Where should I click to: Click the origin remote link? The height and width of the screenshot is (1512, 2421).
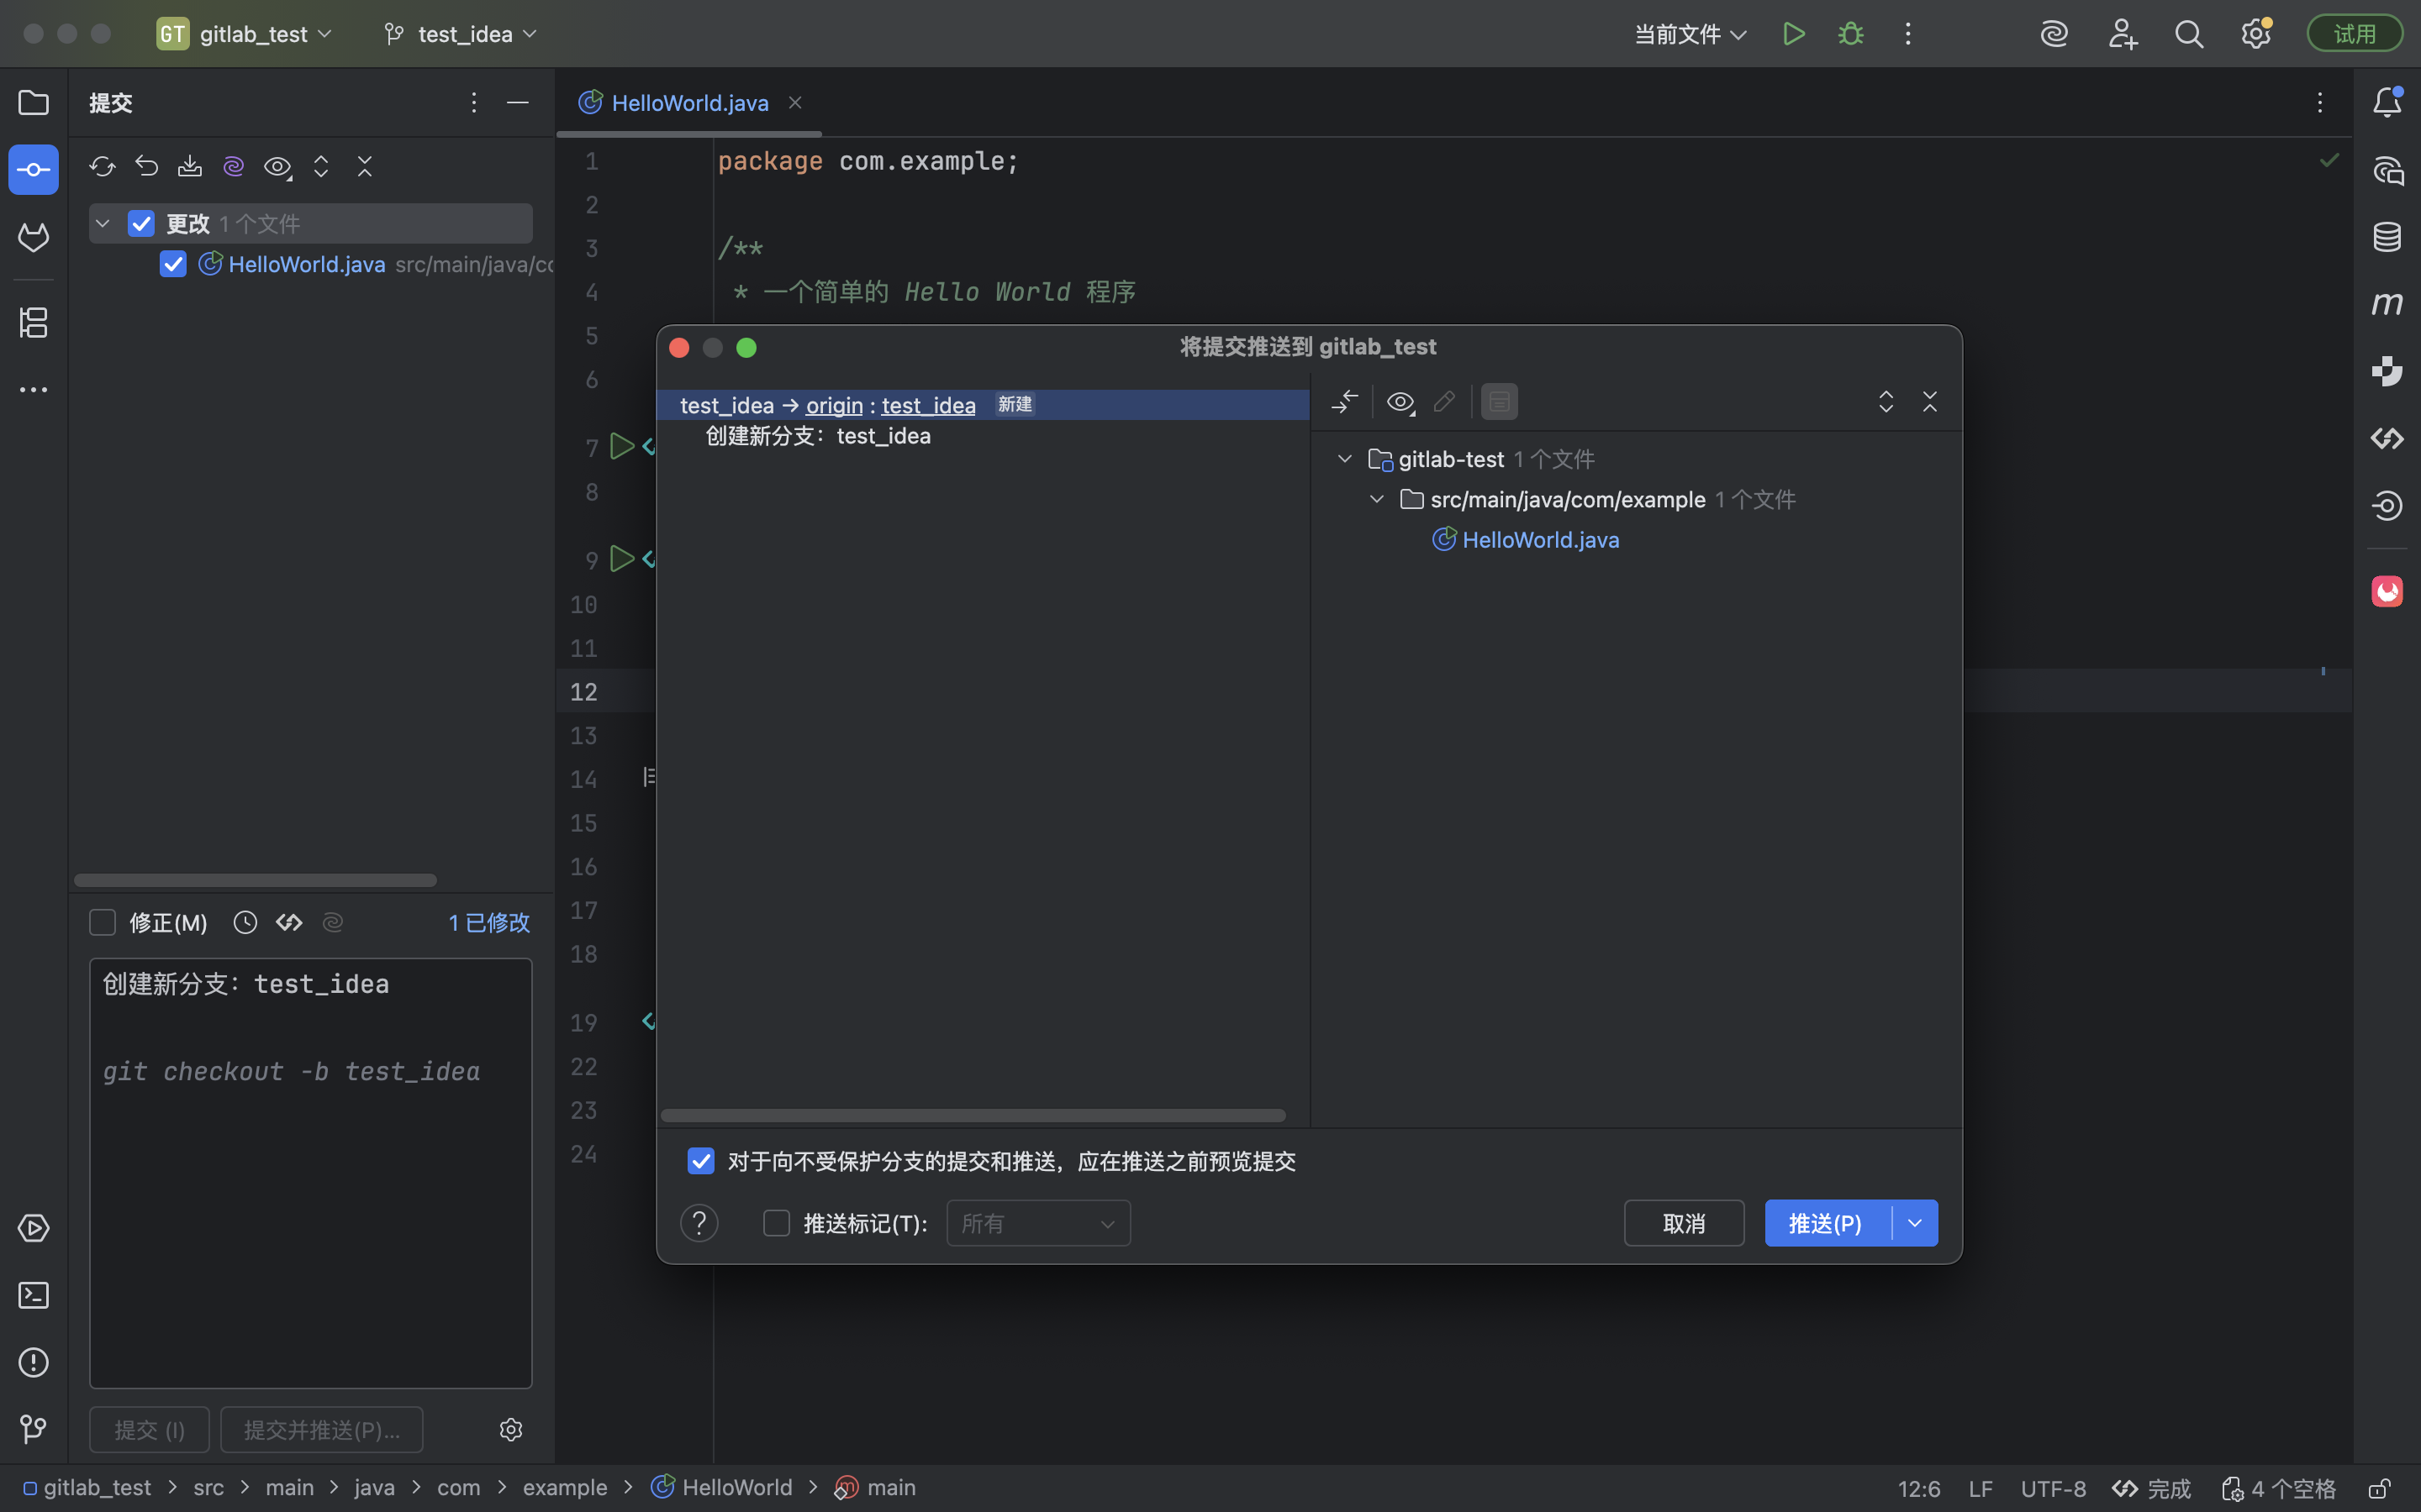(x=835, y=405)
